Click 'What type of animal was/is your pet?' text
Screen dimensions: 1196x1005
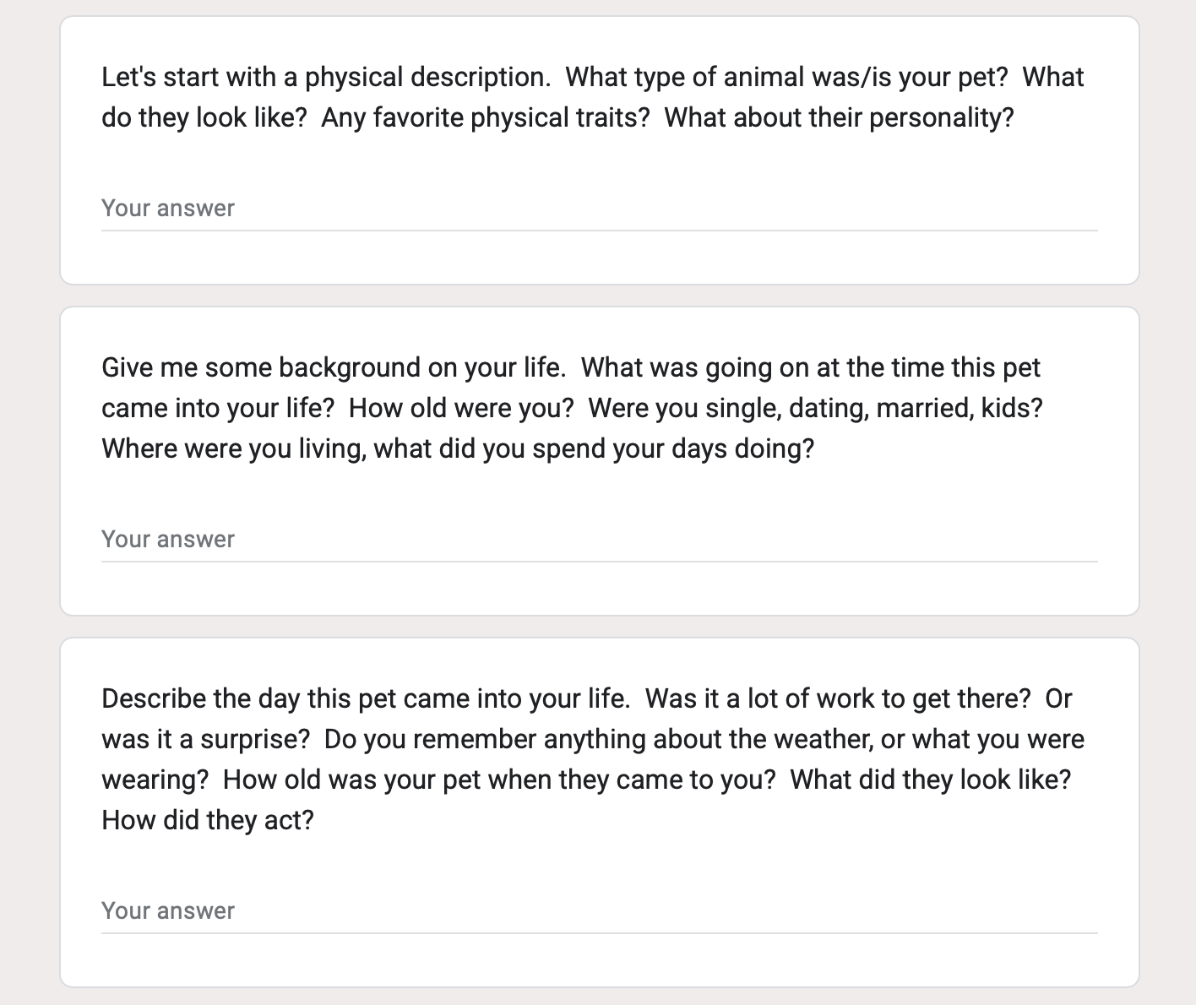point(786,78)
